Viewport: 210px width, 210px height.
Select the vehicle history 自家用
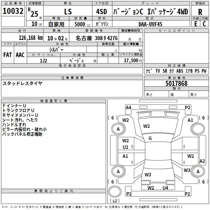56,24
